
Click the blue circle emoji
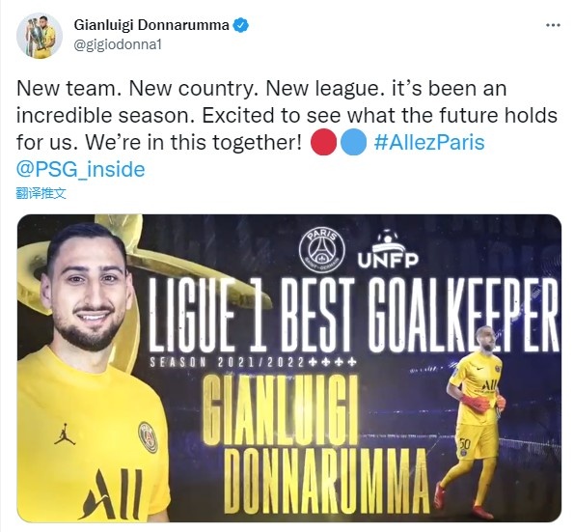click(x=354, y=142)
